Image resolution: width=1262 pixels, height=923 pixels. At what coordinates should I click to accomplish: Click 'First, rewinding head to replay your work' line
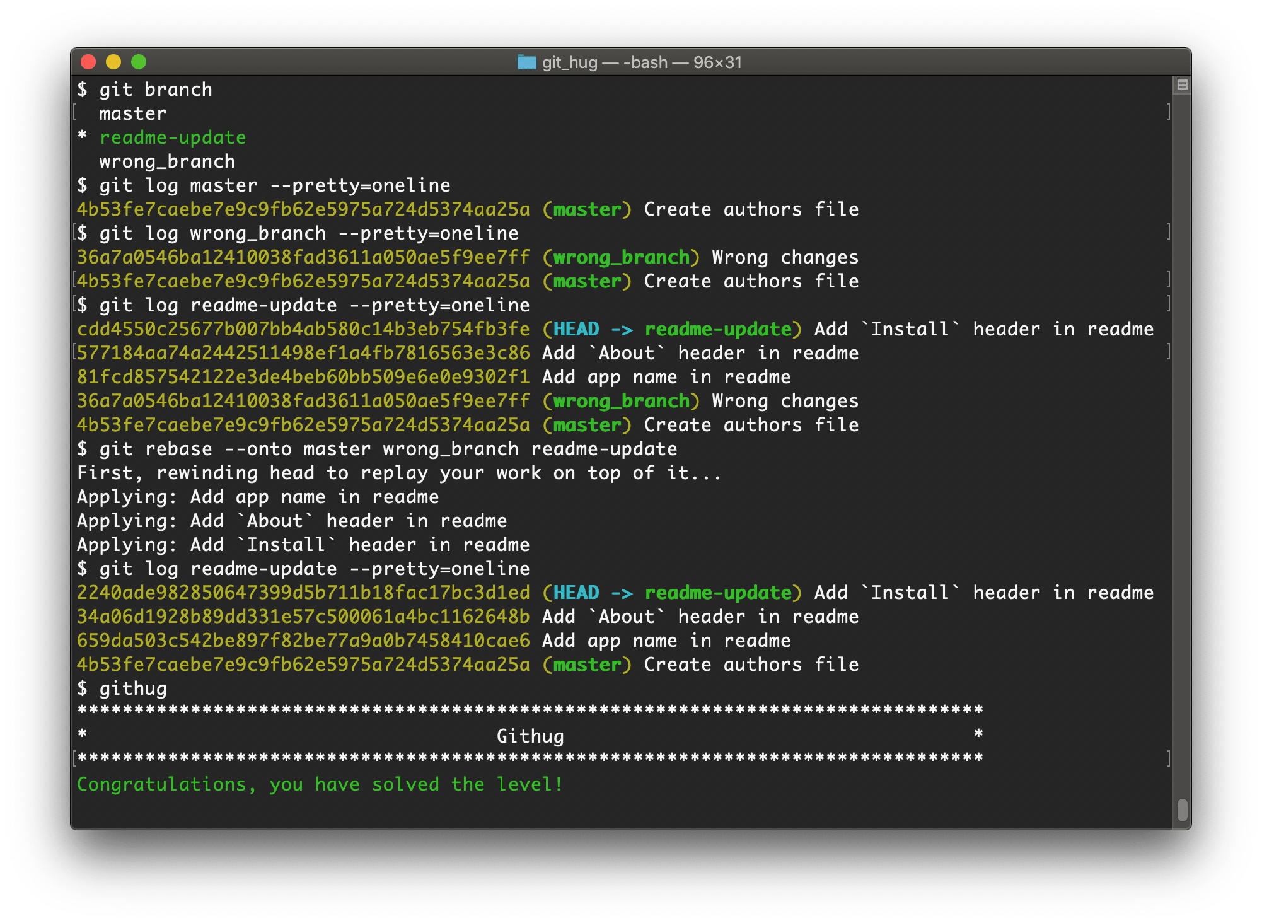pos(400,473)
